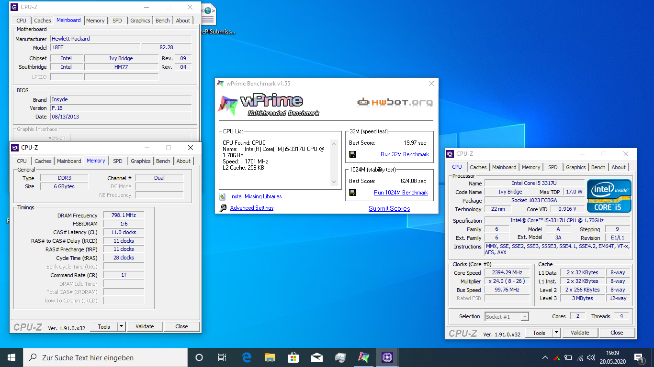The width and height of the screenshot is (654, 367).
Task: Open the notification action center
Action: tap(639, 357)
